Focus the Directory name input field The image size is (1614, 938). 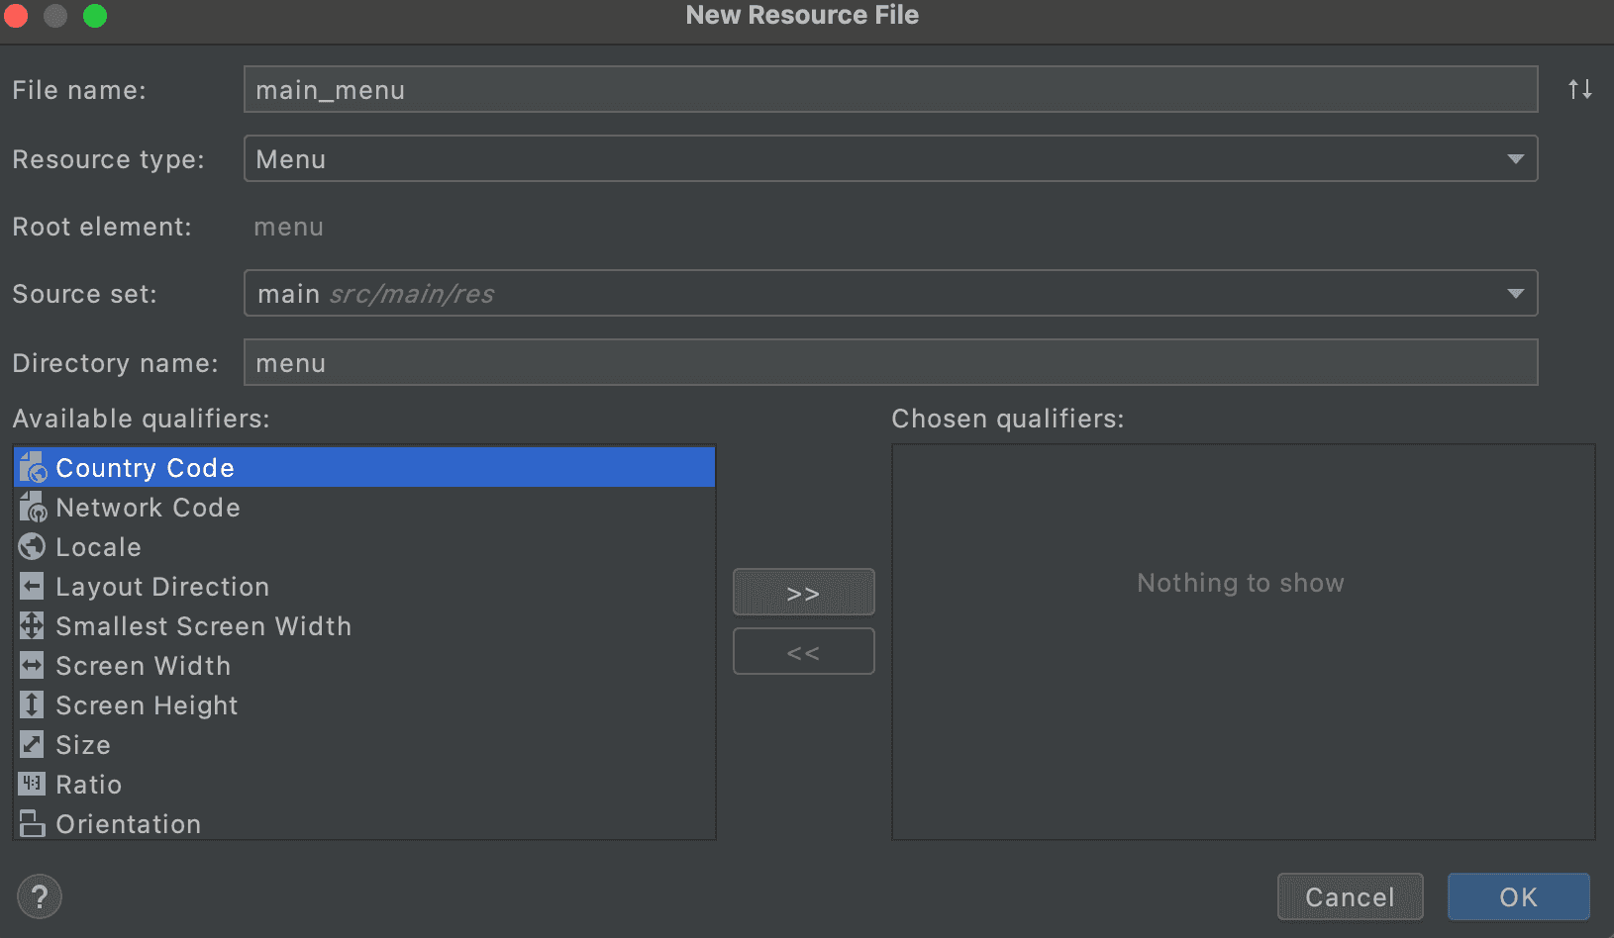[889, 363]
